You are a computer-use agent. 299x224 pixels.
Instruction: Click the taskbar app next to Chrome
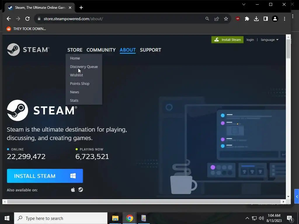(x=143, y=218)
